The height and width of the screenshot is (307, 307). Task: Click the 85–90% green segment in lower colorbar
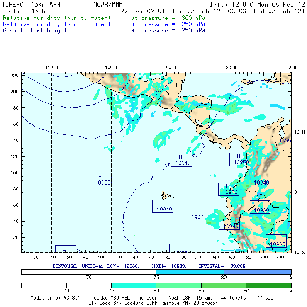223,285
